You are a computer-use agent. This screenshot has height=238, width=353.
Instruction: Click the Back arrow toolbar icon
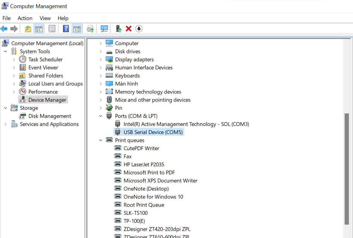pyautogui.click(x=4, y=29)
